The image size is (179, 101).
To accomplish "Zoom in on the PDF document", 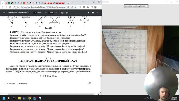I will [x=56, y=13].
